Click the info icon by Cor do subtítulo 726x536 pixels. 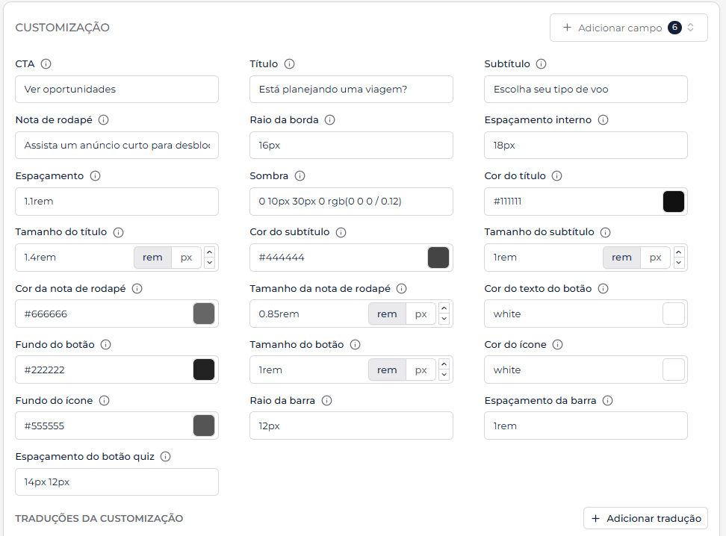pyautogui.click(x=341, y=232)
